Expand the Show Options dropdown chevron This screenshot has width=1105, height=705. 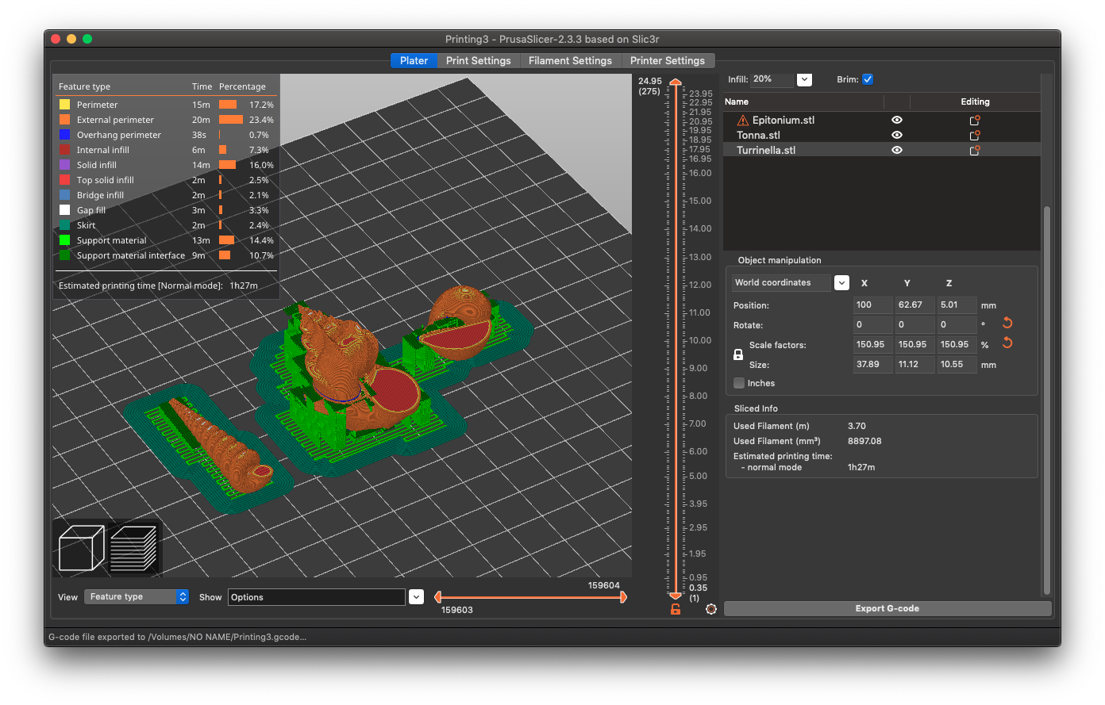[x=416, y=596]
